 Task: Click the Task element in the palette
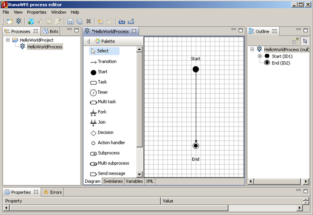click(x=102, y=82)
